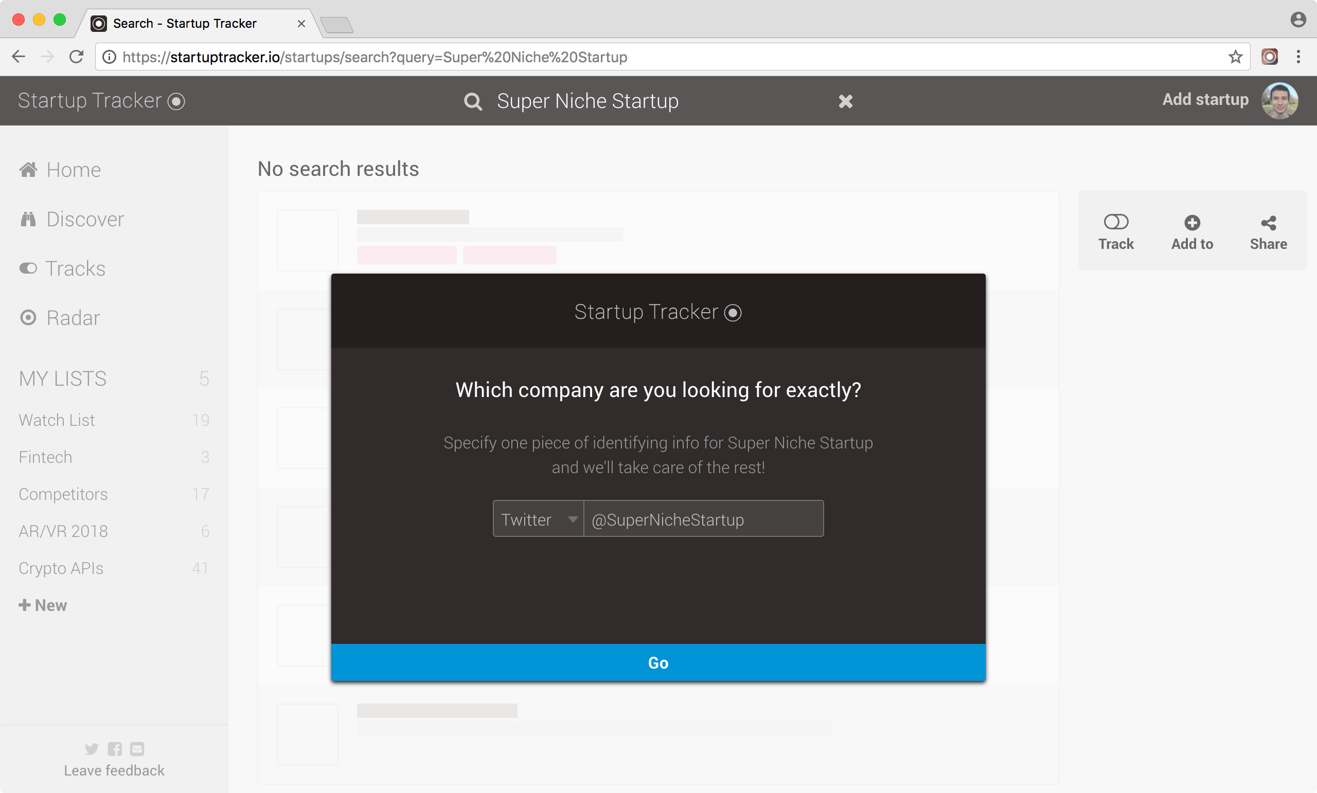Open the Crypto APIs list
Screen dimensions: 1317x793
(x=60, y=568)
